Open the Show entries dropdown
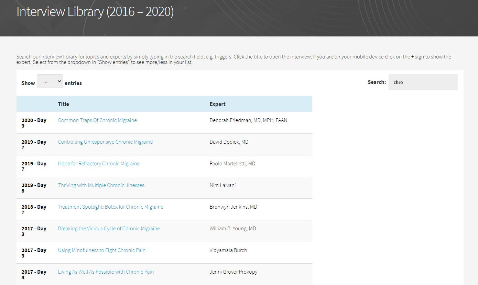Screen dimensions: 478x285 click(x=50, y=81)
